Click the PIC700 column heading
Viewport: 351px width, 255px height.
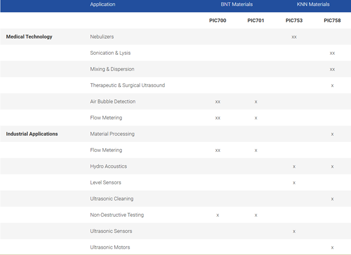[218, 21]
